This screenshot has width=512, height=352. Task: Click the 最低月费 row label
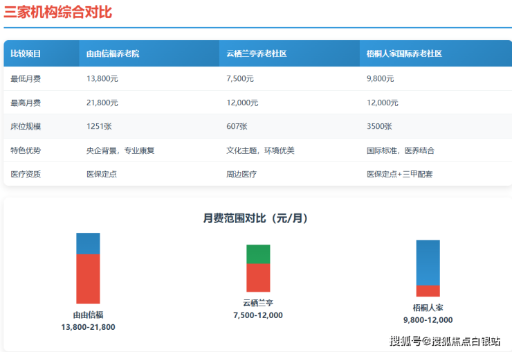(26, 79)
